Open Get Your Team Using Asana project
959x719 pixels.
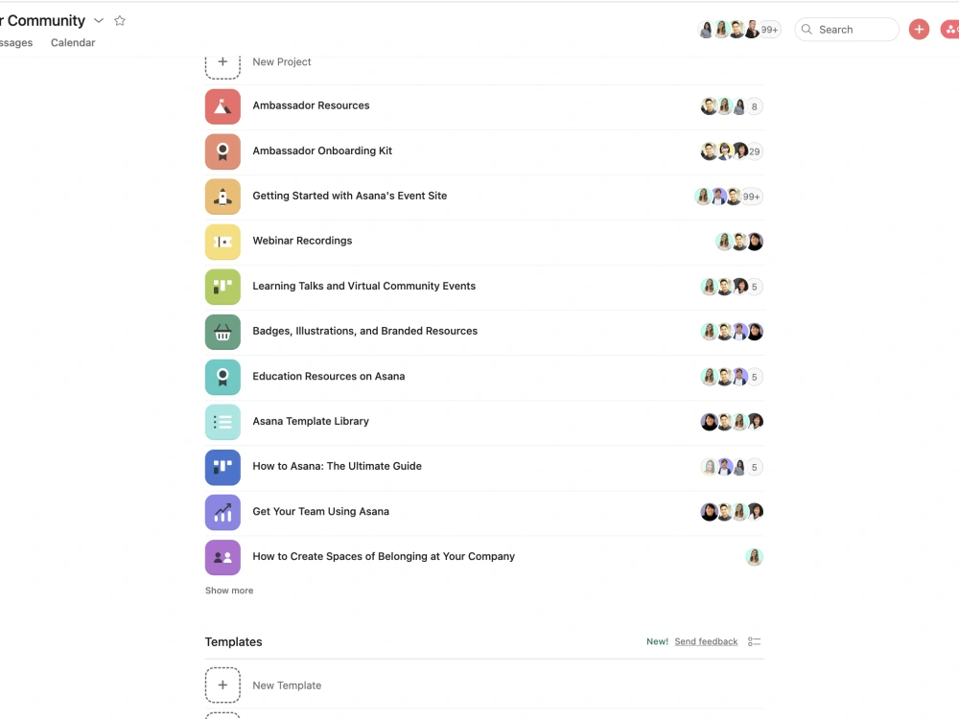320,511
